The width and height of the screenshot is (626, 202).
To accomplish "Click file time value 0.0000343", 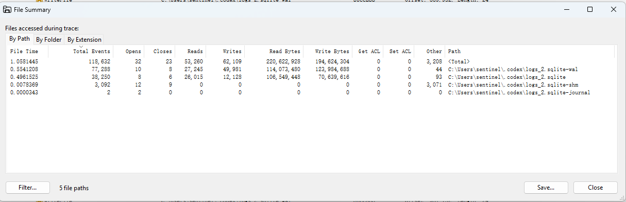I will pyautogui.click(x=24, y=92).
